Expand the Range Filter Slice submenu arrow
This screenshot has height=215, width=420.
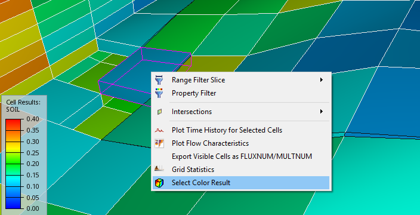[322, 80]
